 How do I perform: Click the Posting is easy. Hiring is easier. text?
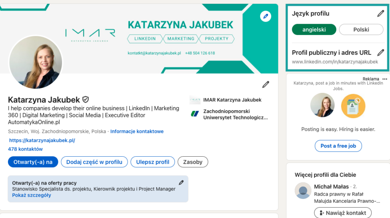[x=338, y=129]
